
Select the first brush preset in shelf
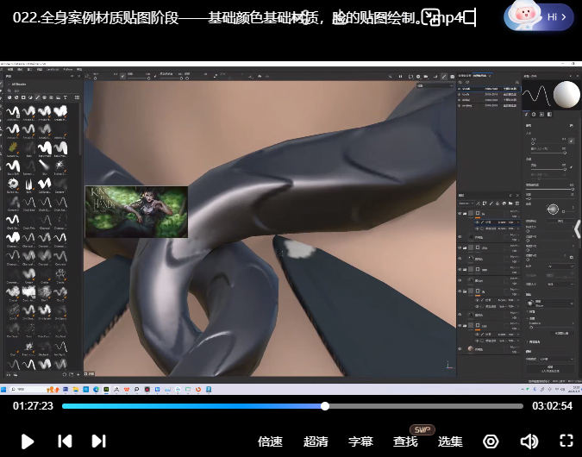[x=14, y=111]
